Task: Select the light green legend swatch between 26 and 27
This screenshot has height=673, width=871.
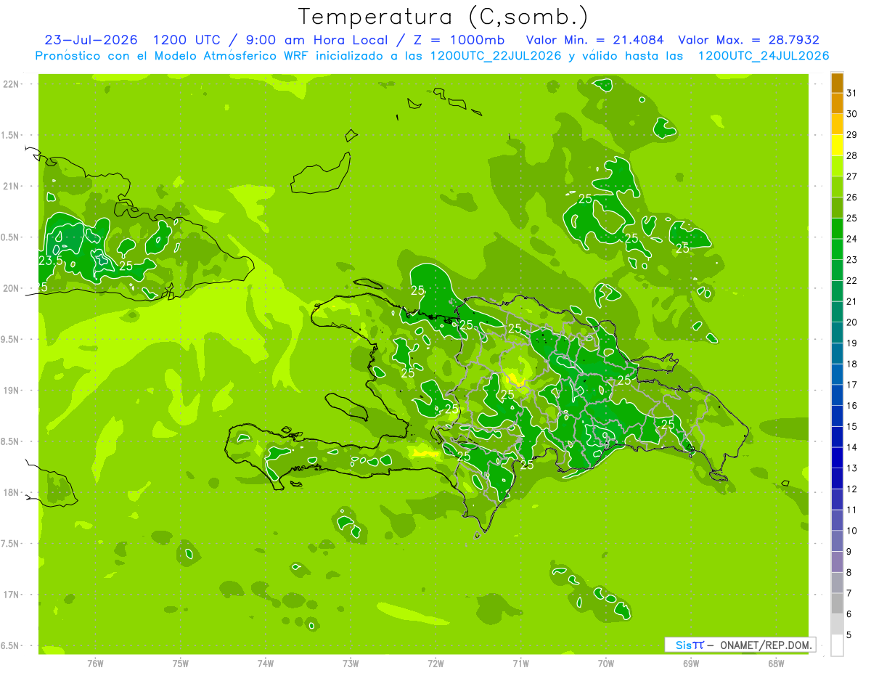Action: coord(837,187)
